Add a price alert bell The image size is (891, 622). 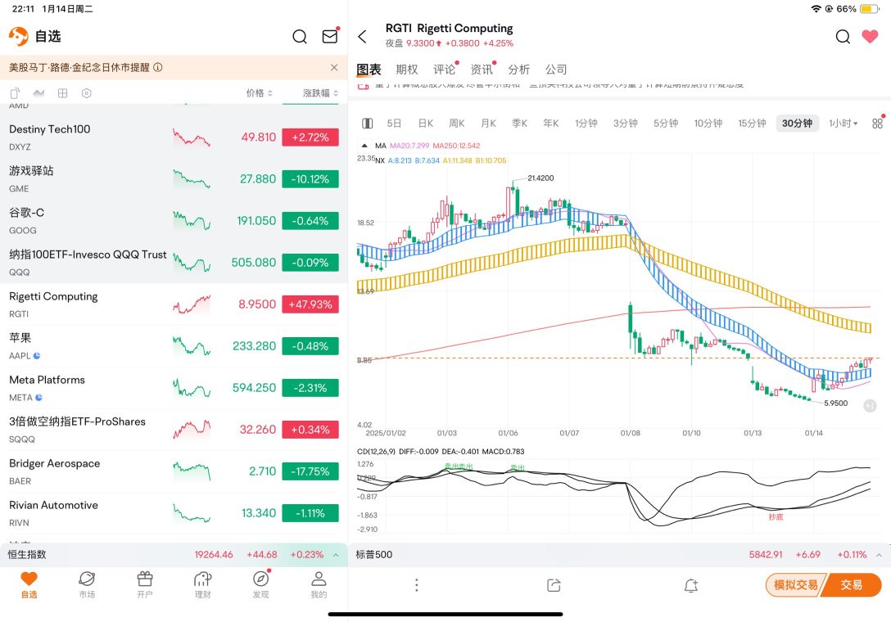point(691,585)
